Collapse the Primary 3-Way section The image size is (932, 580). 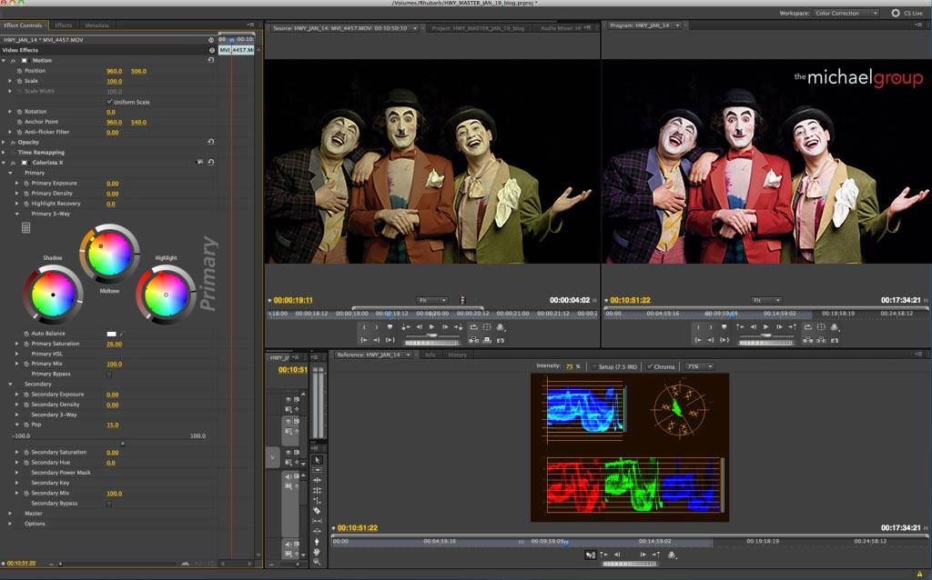18,214
